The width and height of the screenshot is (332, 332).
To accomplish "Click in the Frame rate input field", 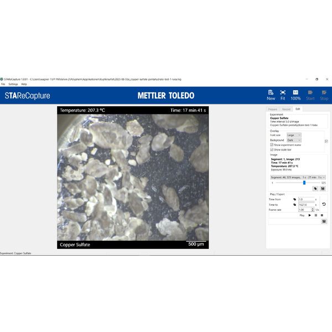I will 304,210.
